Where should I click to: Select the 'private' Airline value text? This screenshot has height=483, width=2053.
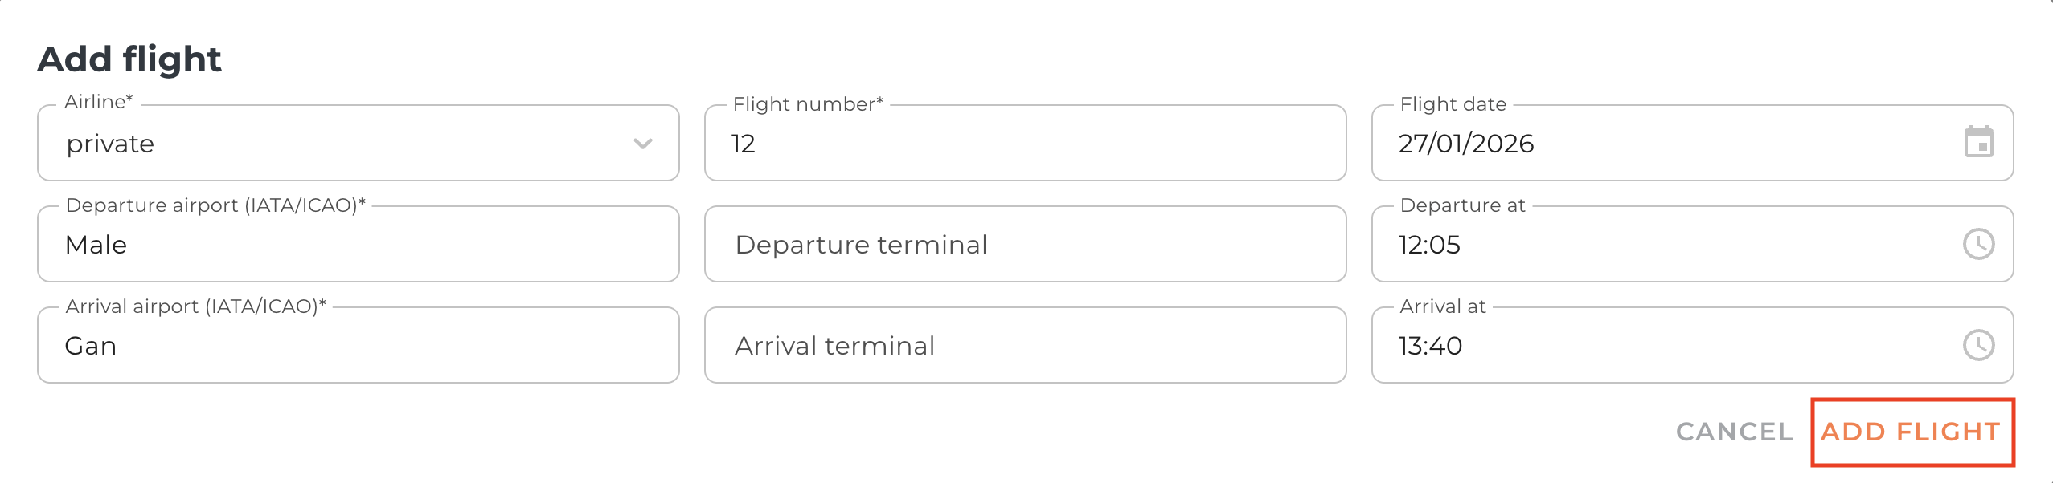pos(110,144)
